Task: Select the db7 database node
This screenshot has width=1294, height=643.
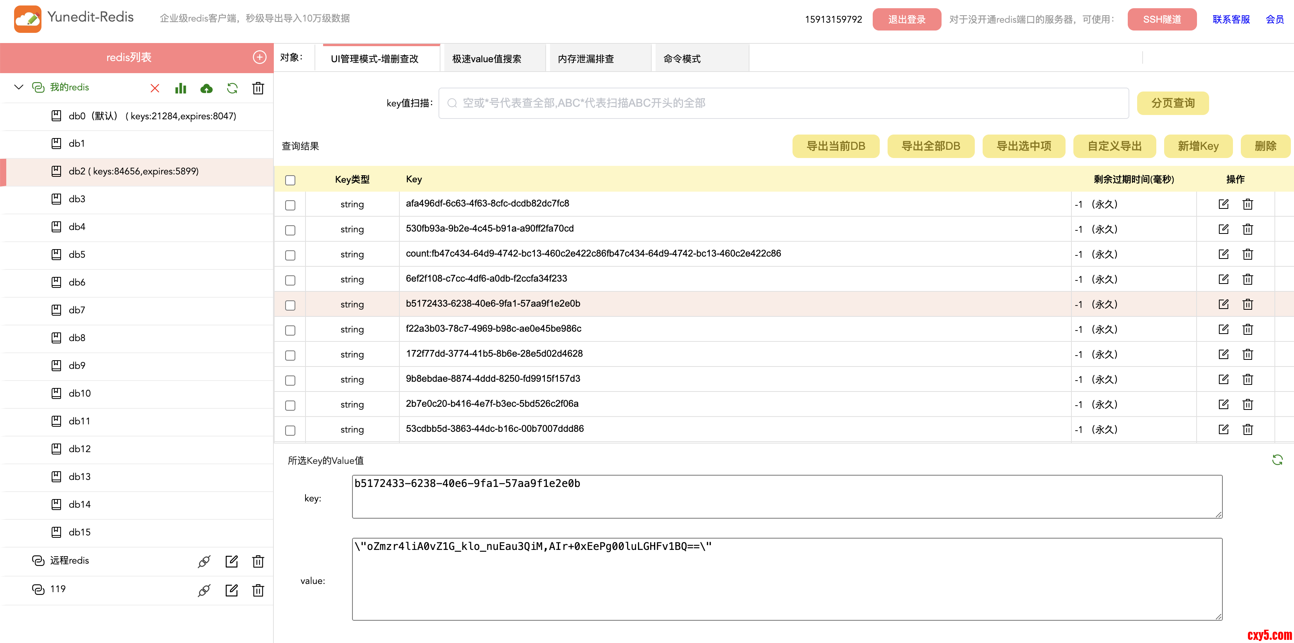Action: click(x=77, y=310)
